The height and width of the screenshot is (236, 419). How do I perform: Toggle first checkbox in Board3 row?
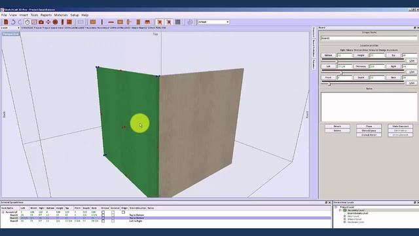103,221
